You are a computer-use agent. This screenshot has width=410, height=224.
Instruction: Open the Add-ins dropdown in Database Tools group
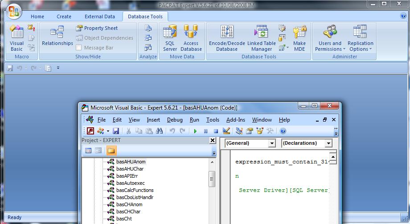284,48
